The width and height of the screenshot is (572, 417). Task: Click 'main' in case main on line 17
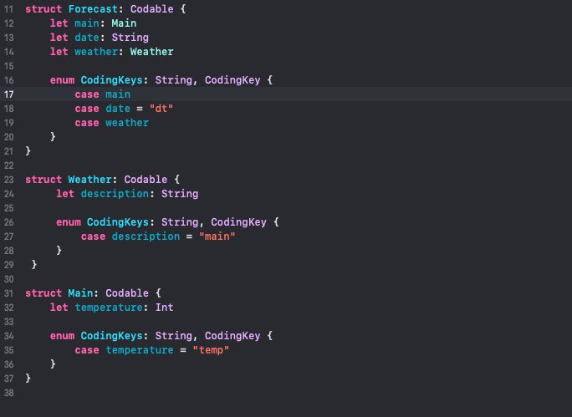coord(118,94)
